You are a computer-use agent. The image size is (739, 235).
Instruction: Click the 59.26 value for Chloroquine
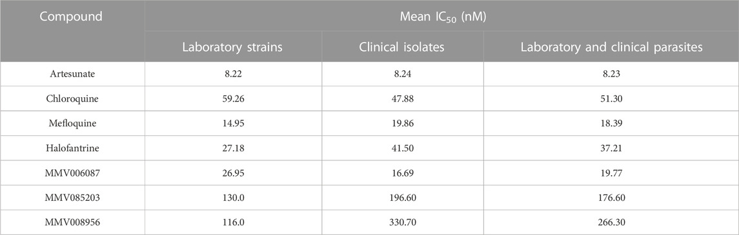233,99
